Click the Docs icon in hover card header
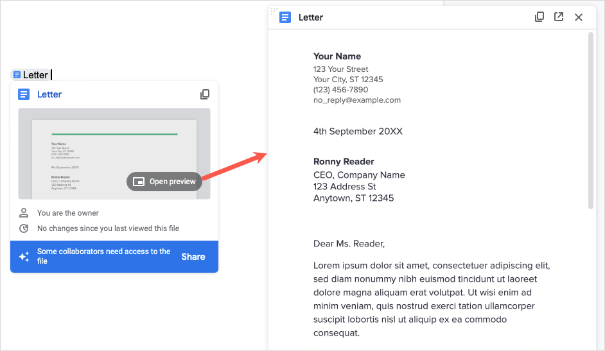 (24, 94)
